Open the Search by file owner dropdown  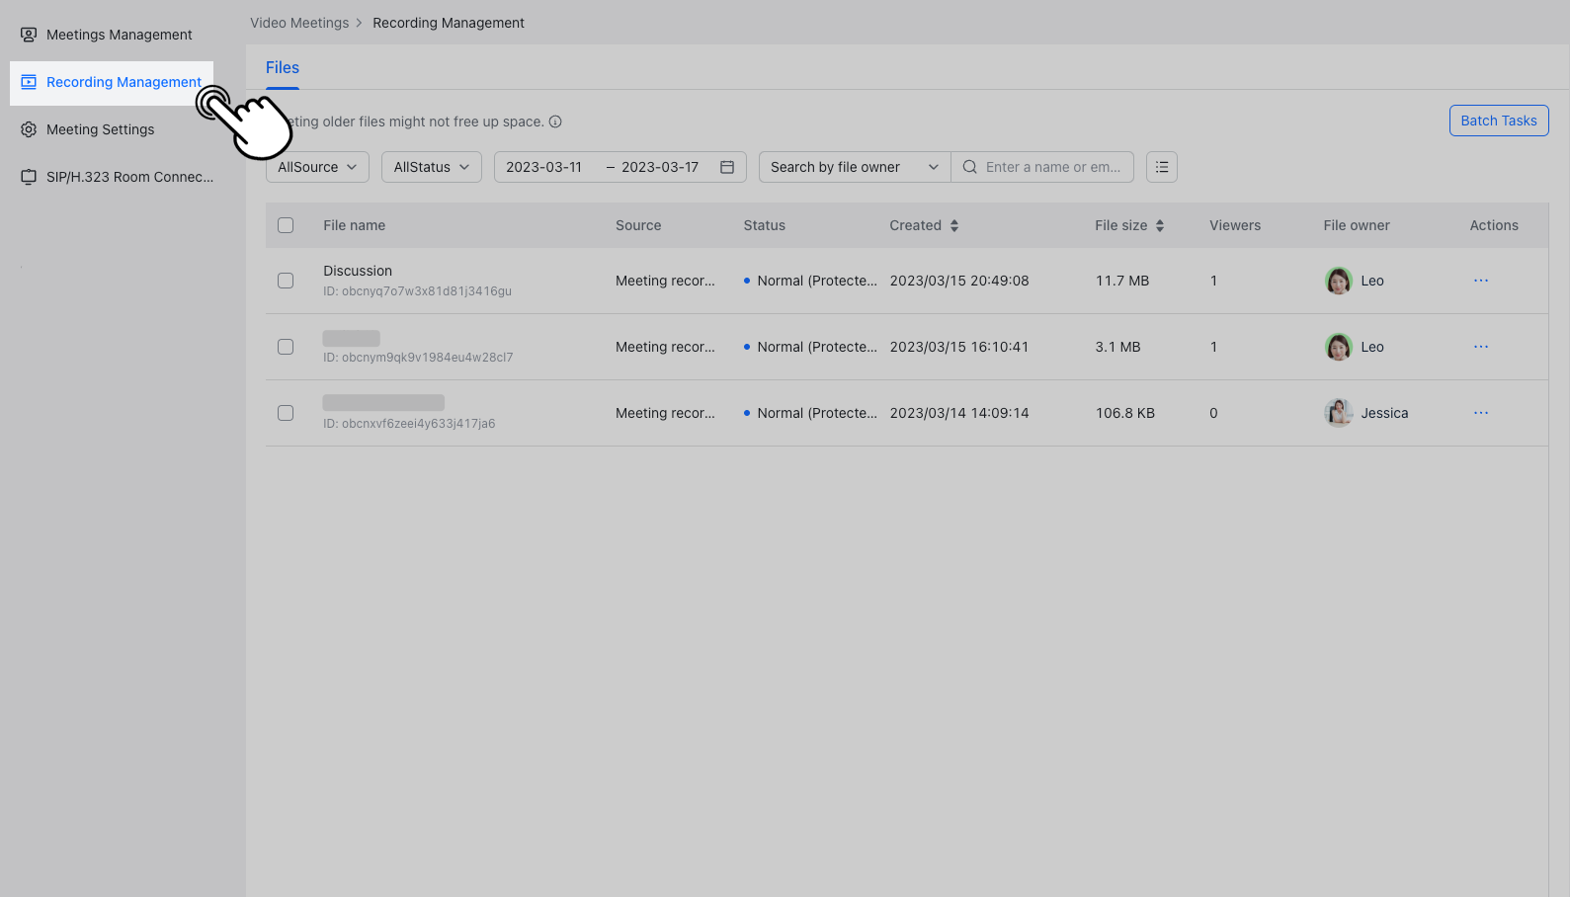(854, 167)
